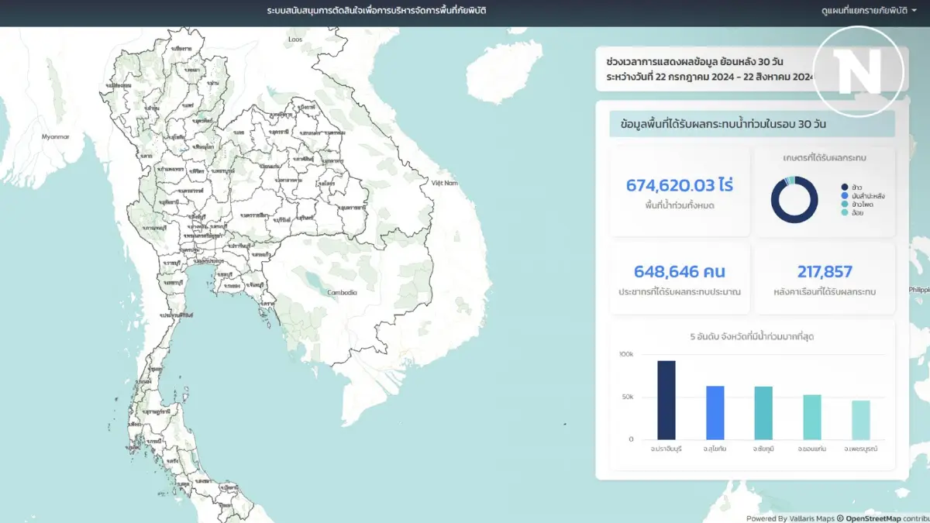The image size is (930, 523).
Task: Click the donut chart of affected crops
Action: tap(794, 200)
